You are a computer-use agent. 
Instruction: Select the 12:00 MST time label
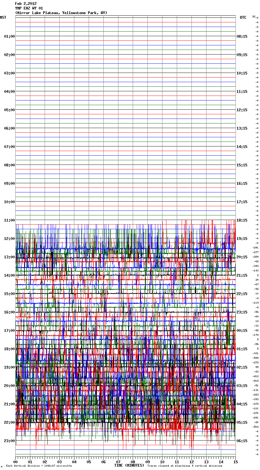[x=9, y=239]
